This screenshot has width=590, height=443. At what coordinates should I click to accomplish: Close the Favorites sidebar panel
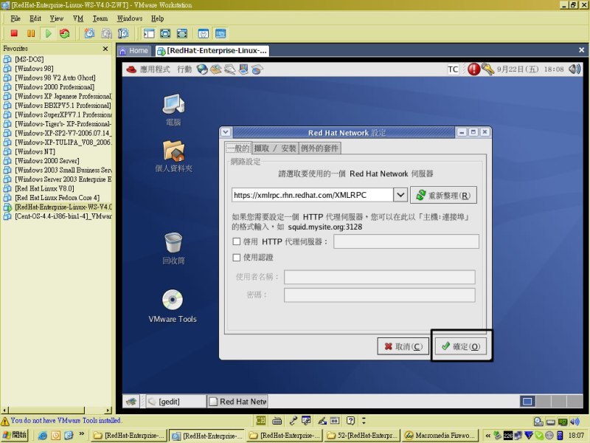(x=105, y=49)
